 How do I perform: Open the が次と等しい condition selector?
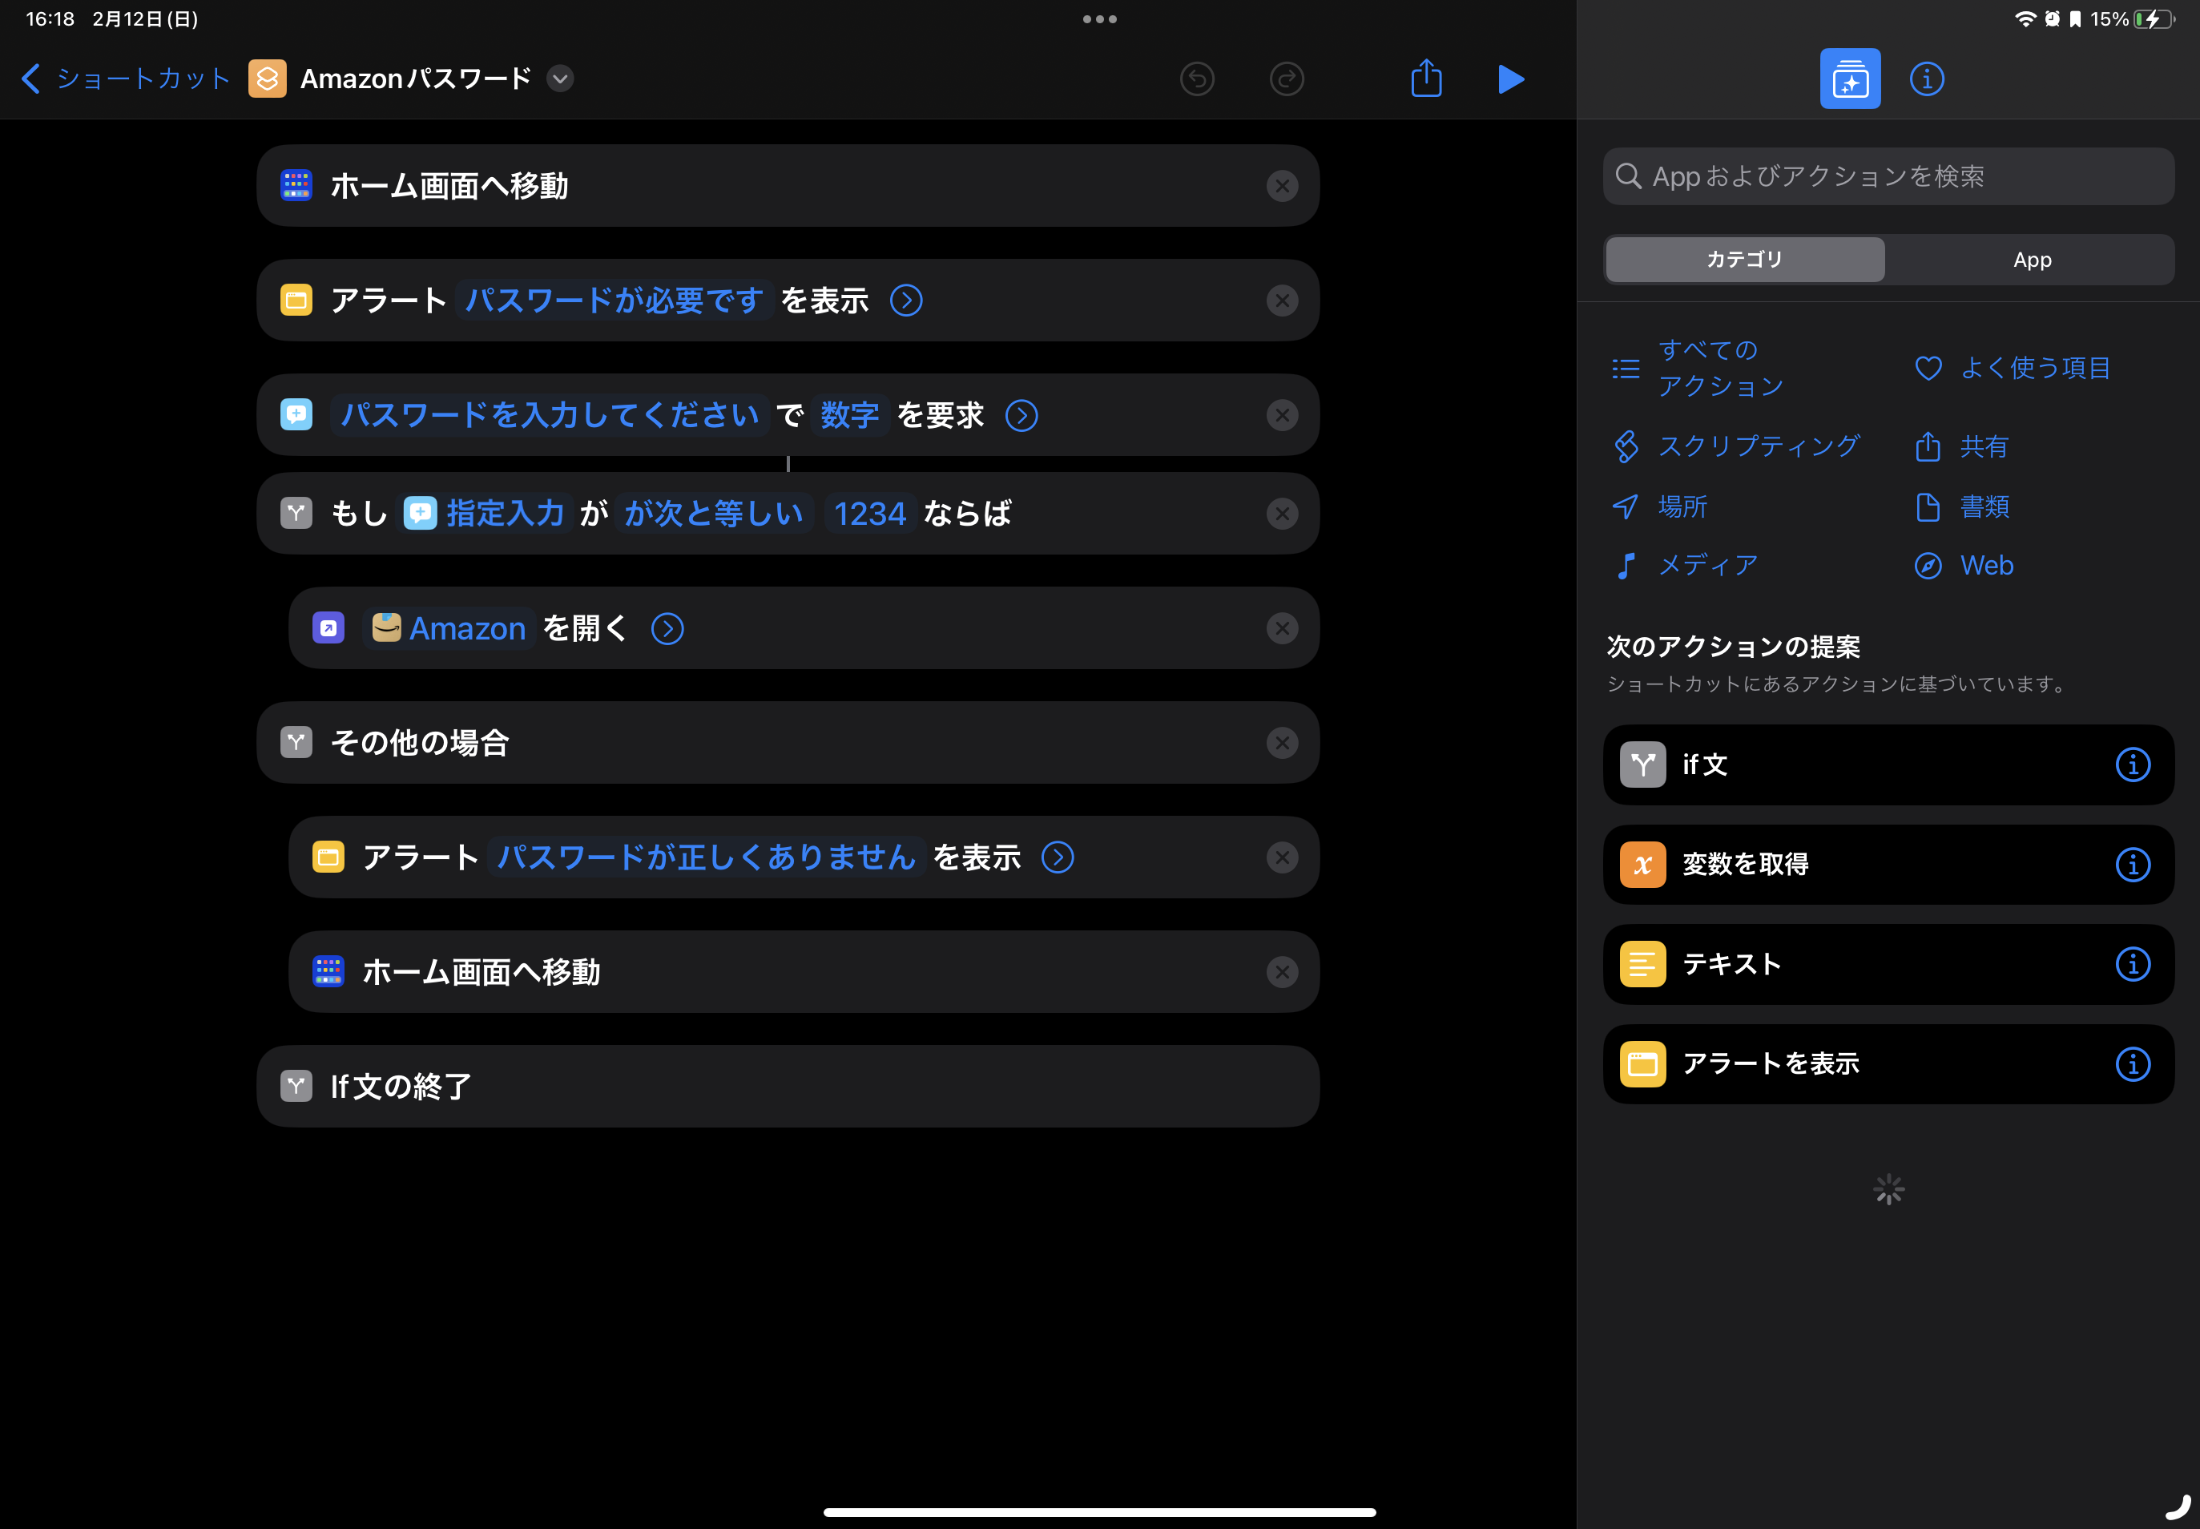point(714,514)
